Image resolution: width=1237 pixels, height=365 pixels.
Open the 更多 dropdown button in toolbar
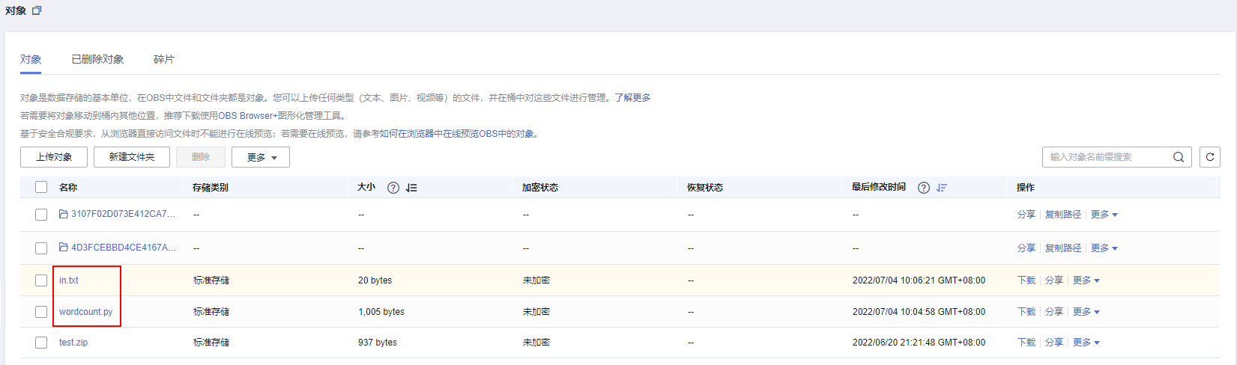(261, 157)
